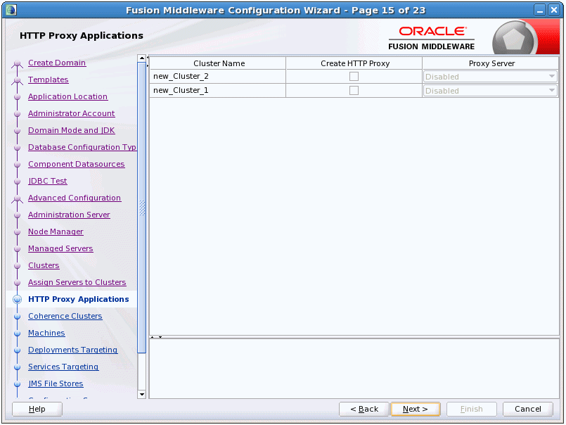Click the Templates step node icon
The height and width of the screenshot is (425, 566).
[x=18, y=81]
